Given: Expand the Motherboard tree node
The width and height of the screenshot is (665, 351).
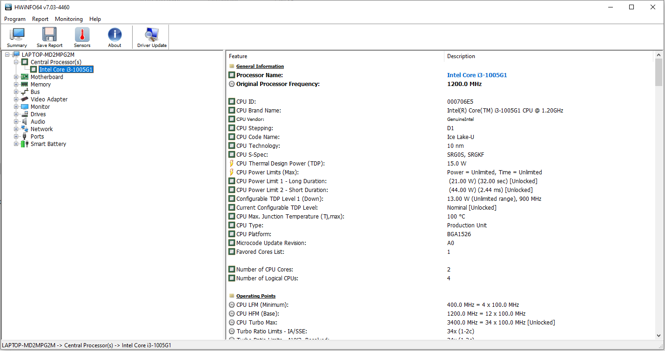Looking at the screenshot, I should [16, 77].
